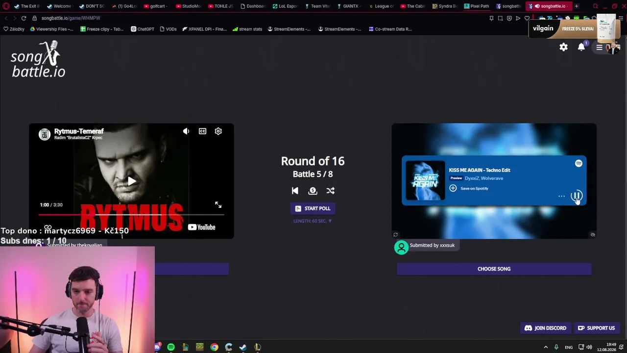627x353 pixels.
Task: Switch the ENG keyboard language
Action: coord(569,347)
